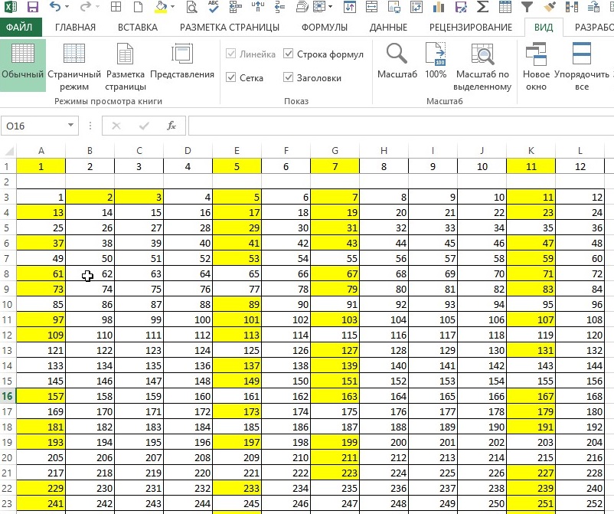Expand the fill color dropdown arrow

coord(172,7)
